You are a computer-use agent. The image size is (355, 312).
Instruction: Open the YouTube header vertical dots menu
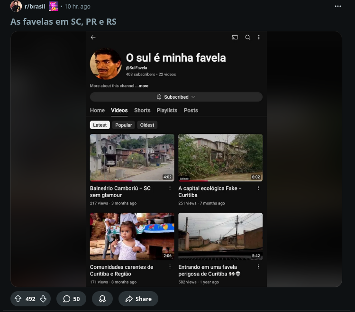[x=259, y=37]
